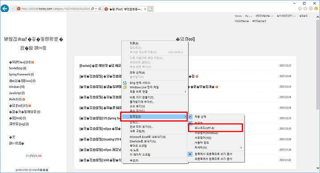Image resolution: width=320 pixels, height=173 pixels.
Task: Close the '[Tool]' browser tab
Action: pos(145,9)
